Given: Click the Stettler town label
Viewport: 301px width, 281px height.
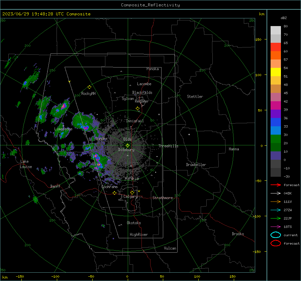Looking at the screenshot, I should [x=195, y=97].
